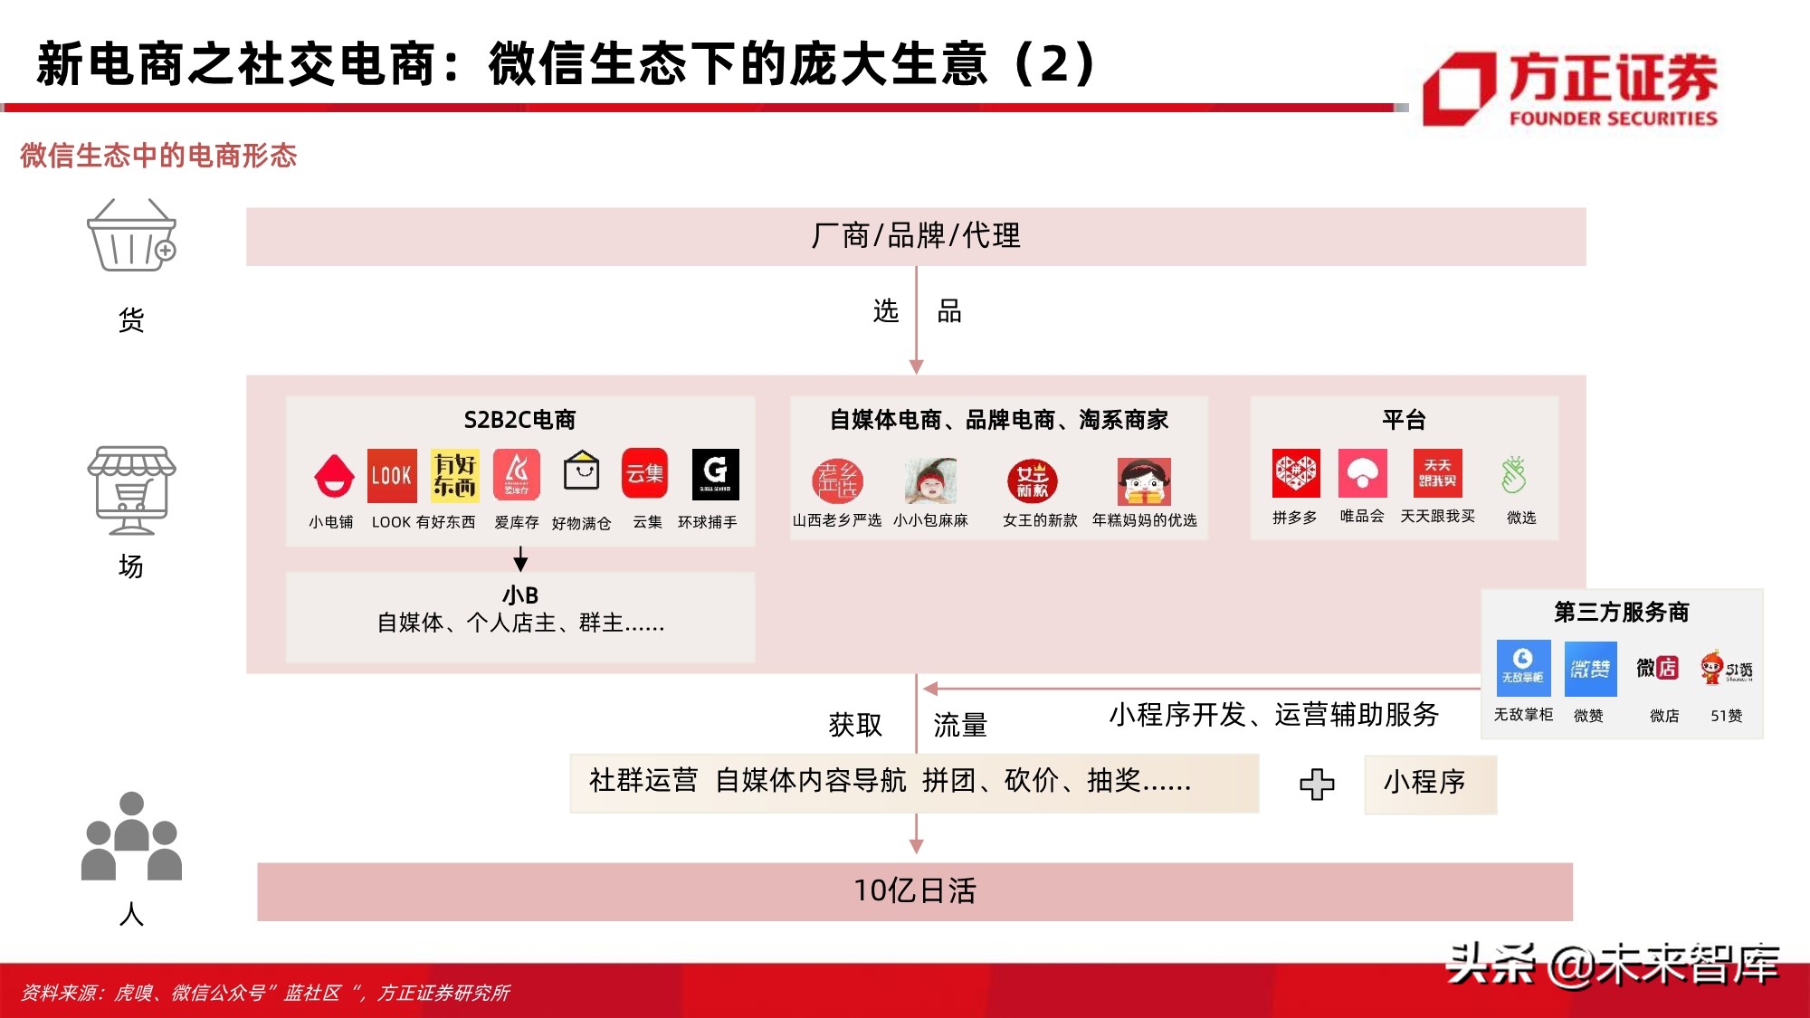Click the 天天跟我买 caption text
1810x1018 pixels.
[x=1438, y=516]
